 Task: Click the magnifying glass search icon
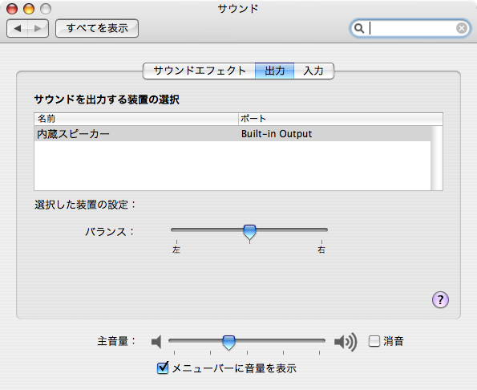(x=359, y=28)
